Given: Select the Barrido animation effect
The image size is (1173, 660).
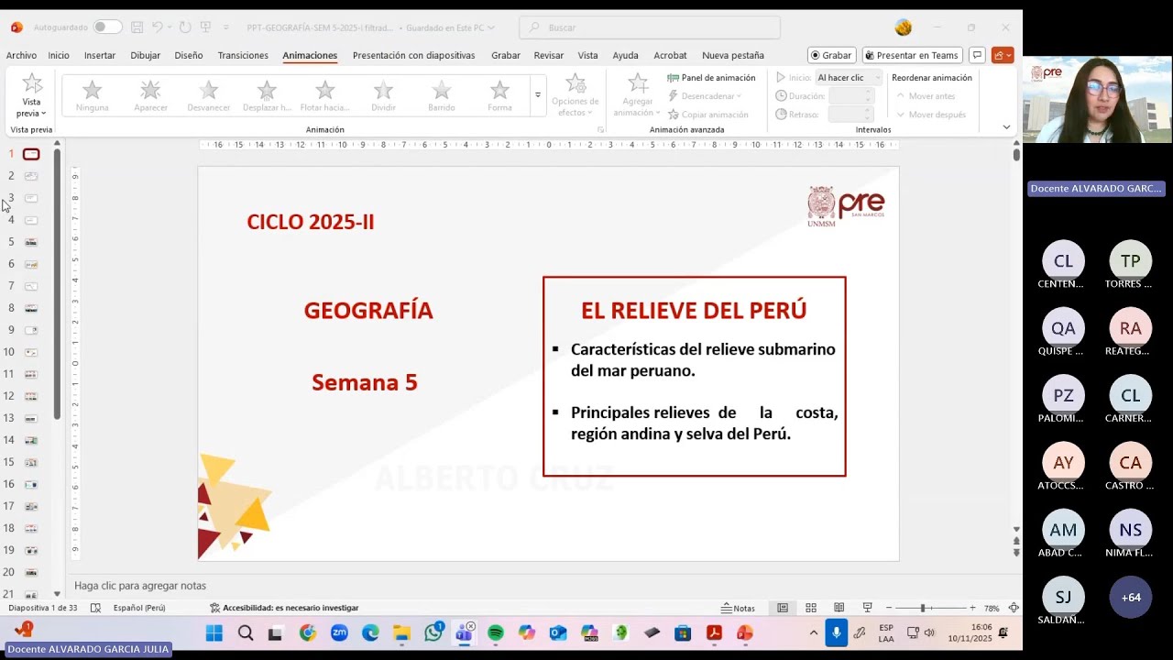Looking at the screenshot, I should click(442, 95).
